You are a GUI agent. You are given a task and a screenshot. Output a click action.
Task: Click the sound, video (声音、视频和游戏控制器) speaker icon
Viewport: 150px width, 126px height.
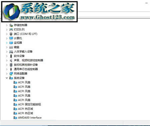tap(11, 60)
